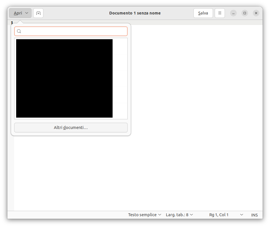Open the hamburger menu icon
Image resolution: width=270 pixels, height=227 pixels.
click(220, 13)
